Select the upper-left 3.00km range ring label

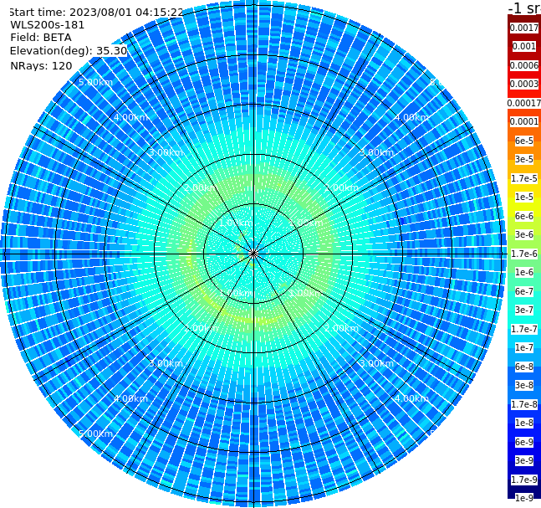click(166, 152)
